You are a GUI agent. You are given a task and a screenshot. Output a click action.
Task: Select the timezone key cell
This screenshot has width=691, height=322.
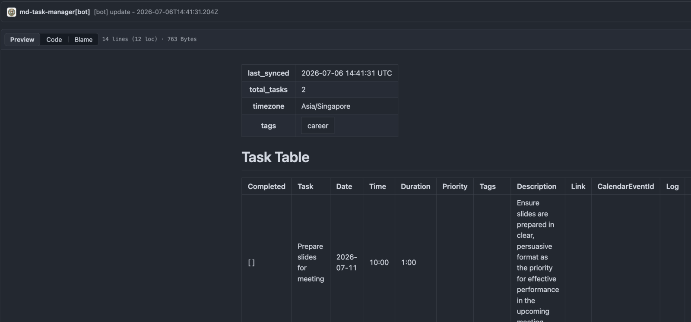tap(268, 106)
